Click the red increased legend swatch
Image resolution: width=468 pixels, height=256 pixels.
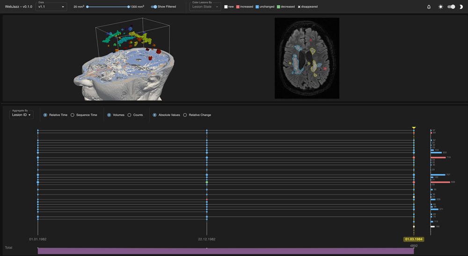click(x=238, y=7)
